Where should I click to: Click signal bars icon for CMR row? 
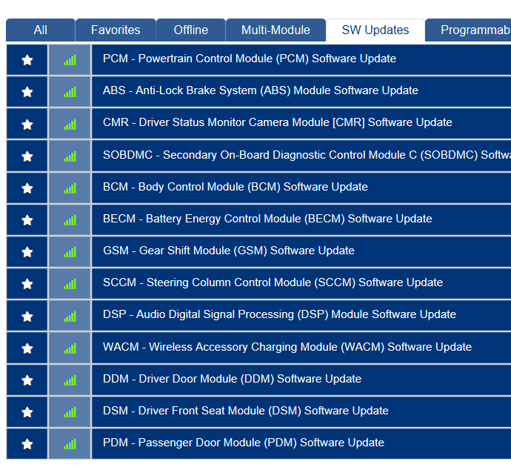pos(70,124)
